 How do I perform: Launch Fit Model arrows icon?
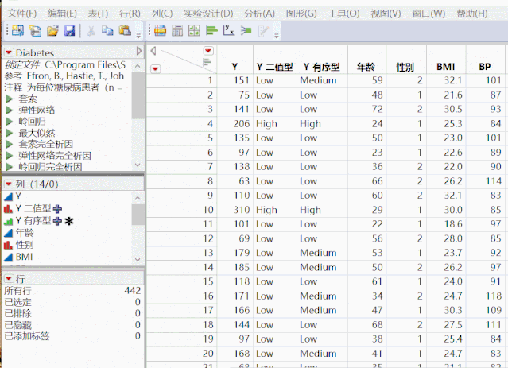pos(246,31)
